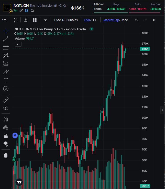This screenshot has width=165, height=189.
Task: Redo the chart action
Action: pyautogui.click(x=145, y=20)
